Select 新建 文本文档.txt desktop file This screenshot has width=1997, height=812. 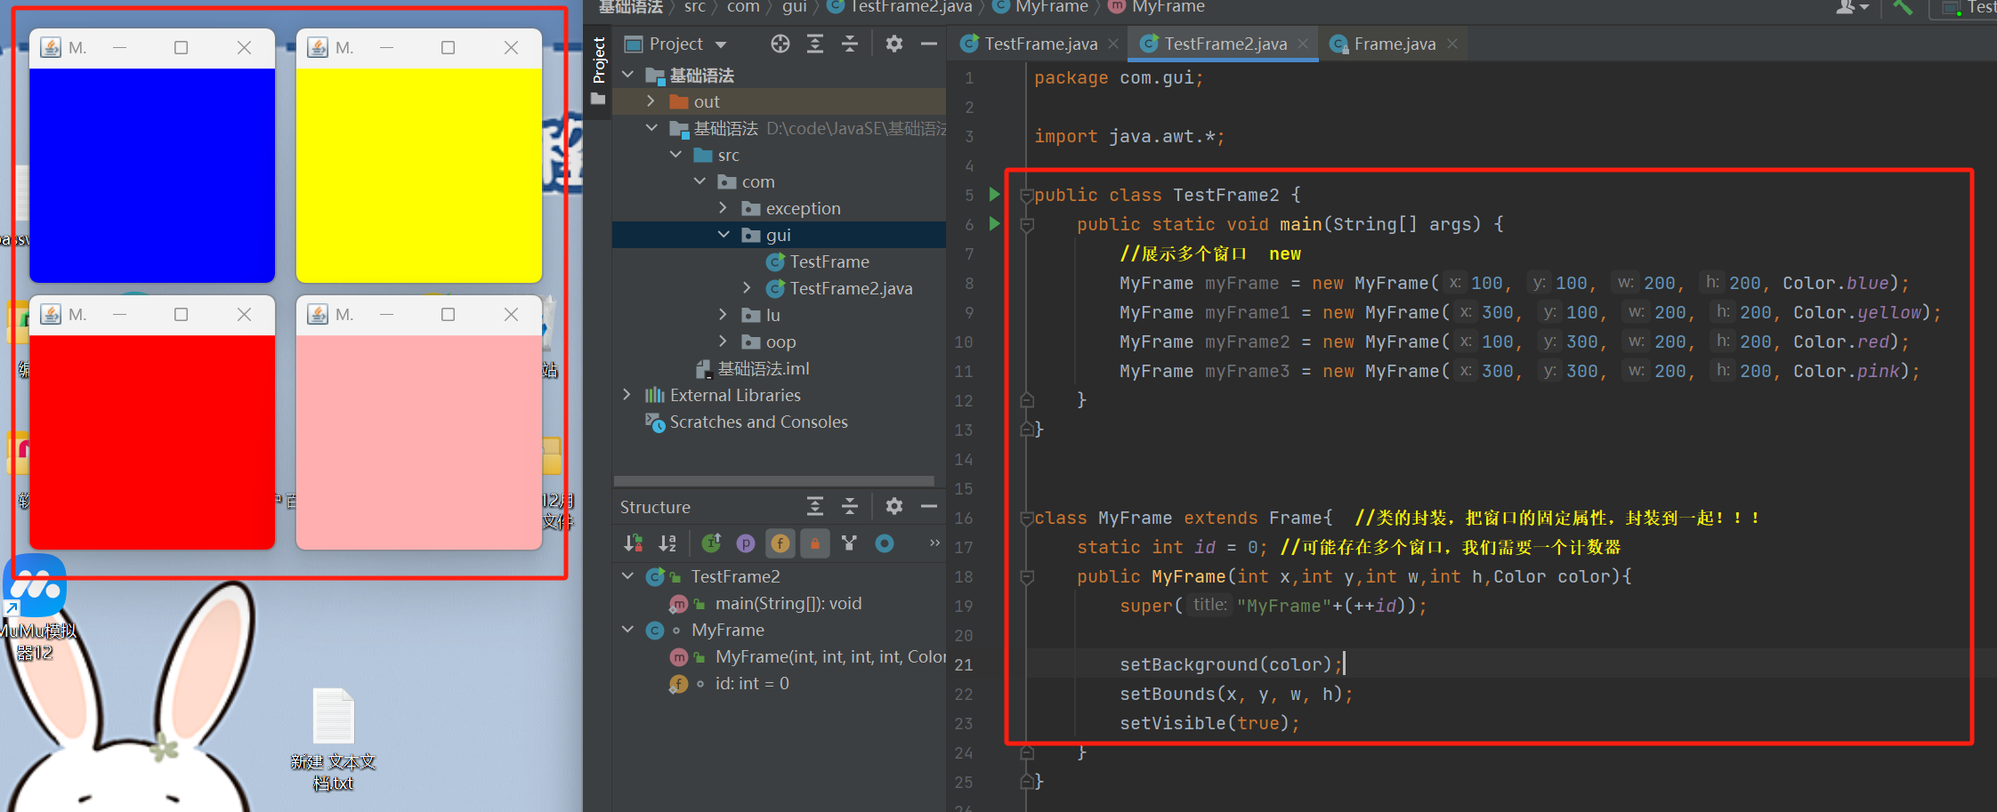point(334,739)
